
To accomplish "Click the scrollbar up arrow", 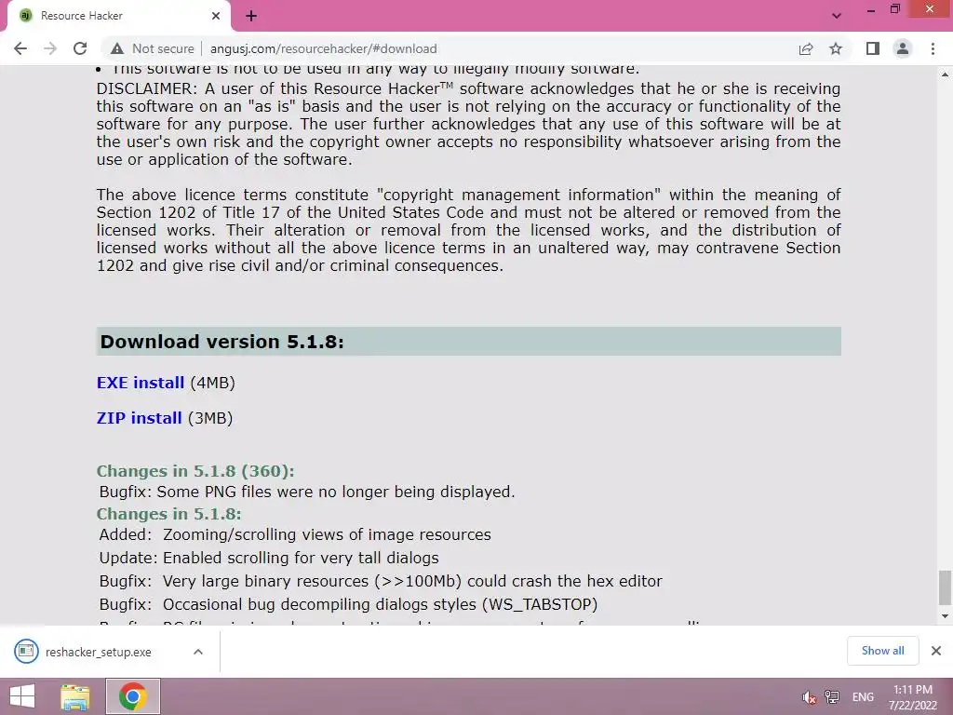I will point(945,74).
